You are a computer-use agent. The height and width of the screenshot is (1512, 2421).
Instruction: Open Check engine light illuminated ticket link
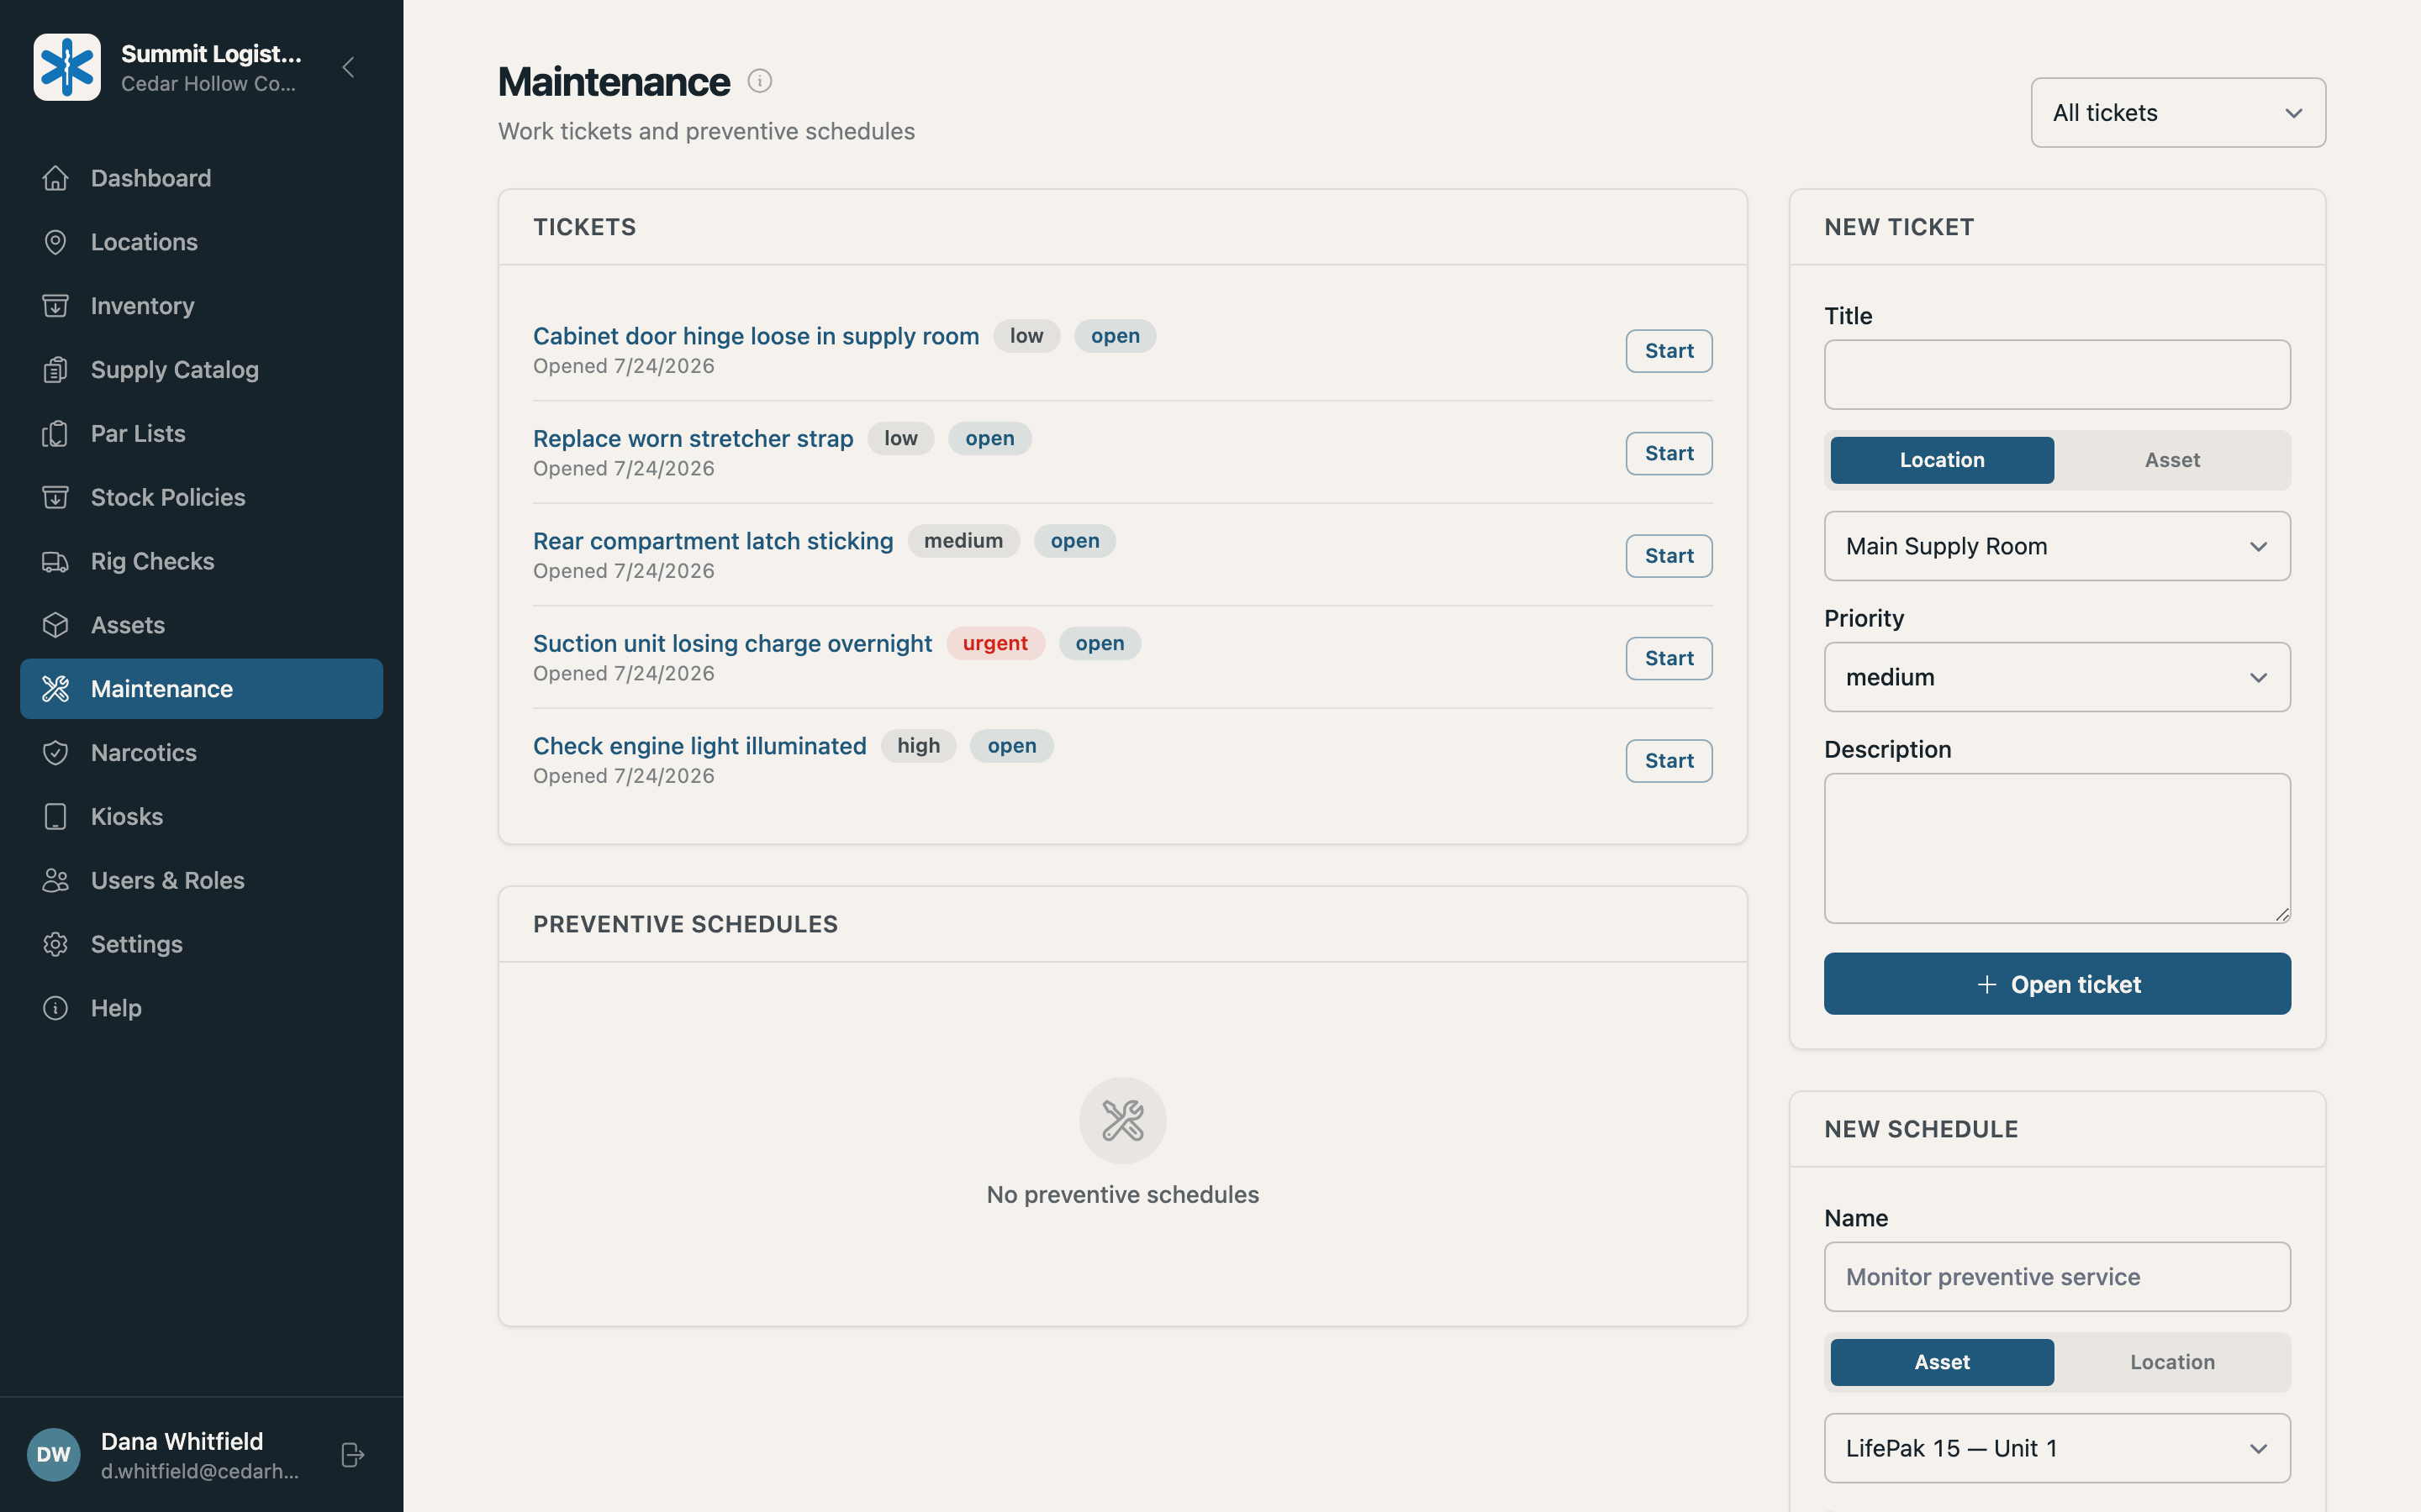pos(699,746)
